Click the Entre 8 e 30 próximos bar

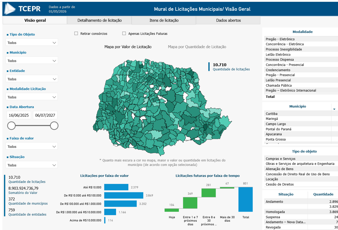click(x=209, y=193)
